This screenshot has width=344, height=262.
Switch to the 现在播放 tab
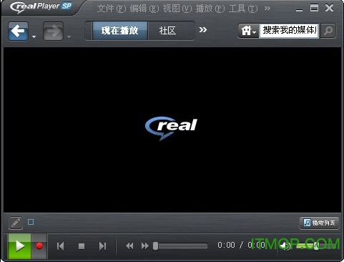coord(119,31)
